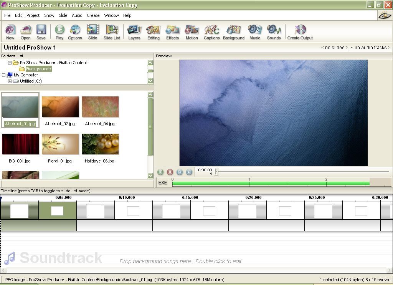Select the first slide slot in timeline
This screenshot has width=393, height=285.
pyautogui.click(x=19, y=211)
